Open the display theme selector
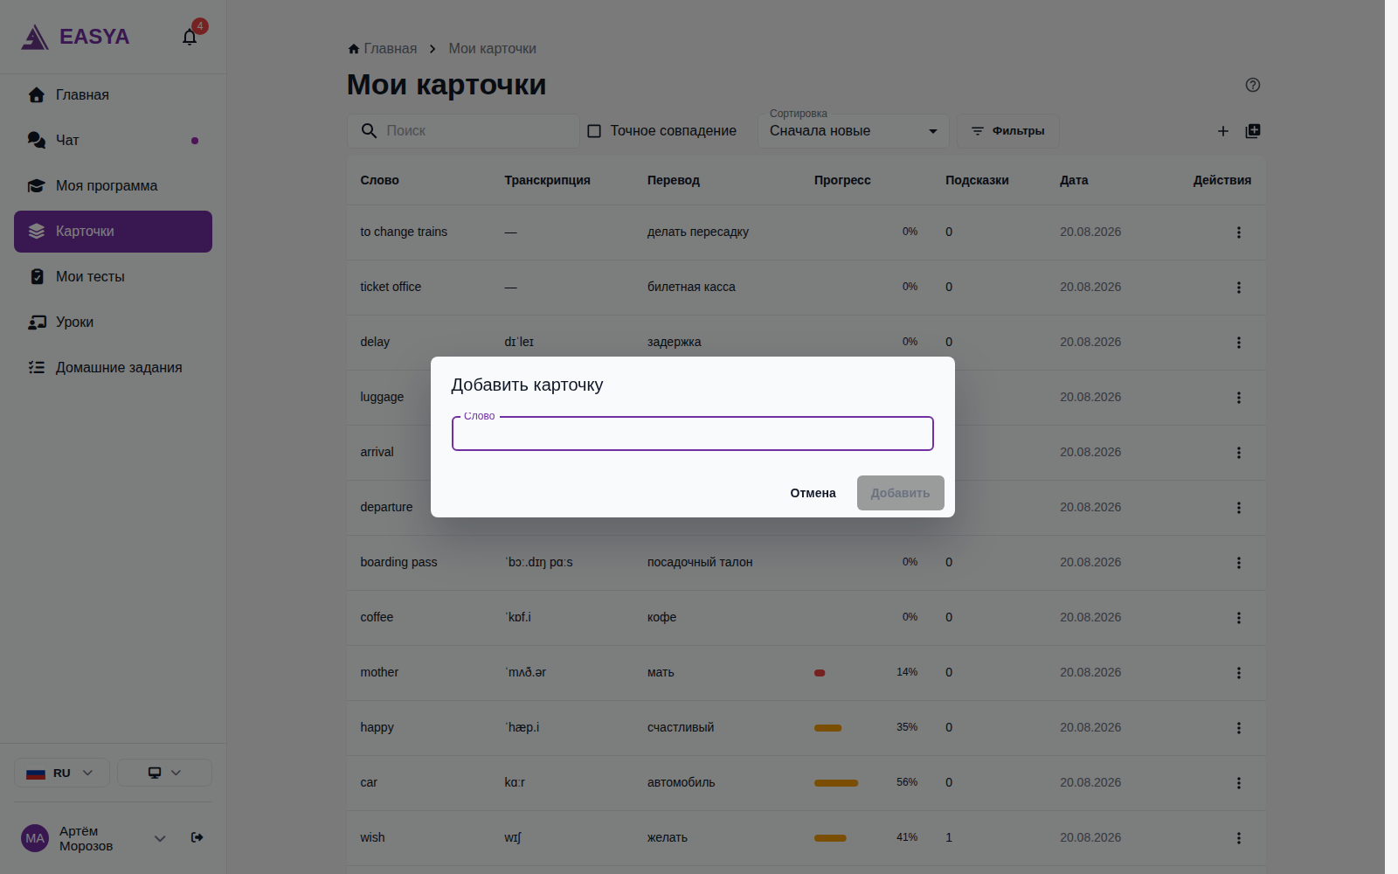Image resolution: width=1398 pixels, height=874 pixels. pyautogui.click(x=164, y=773)
